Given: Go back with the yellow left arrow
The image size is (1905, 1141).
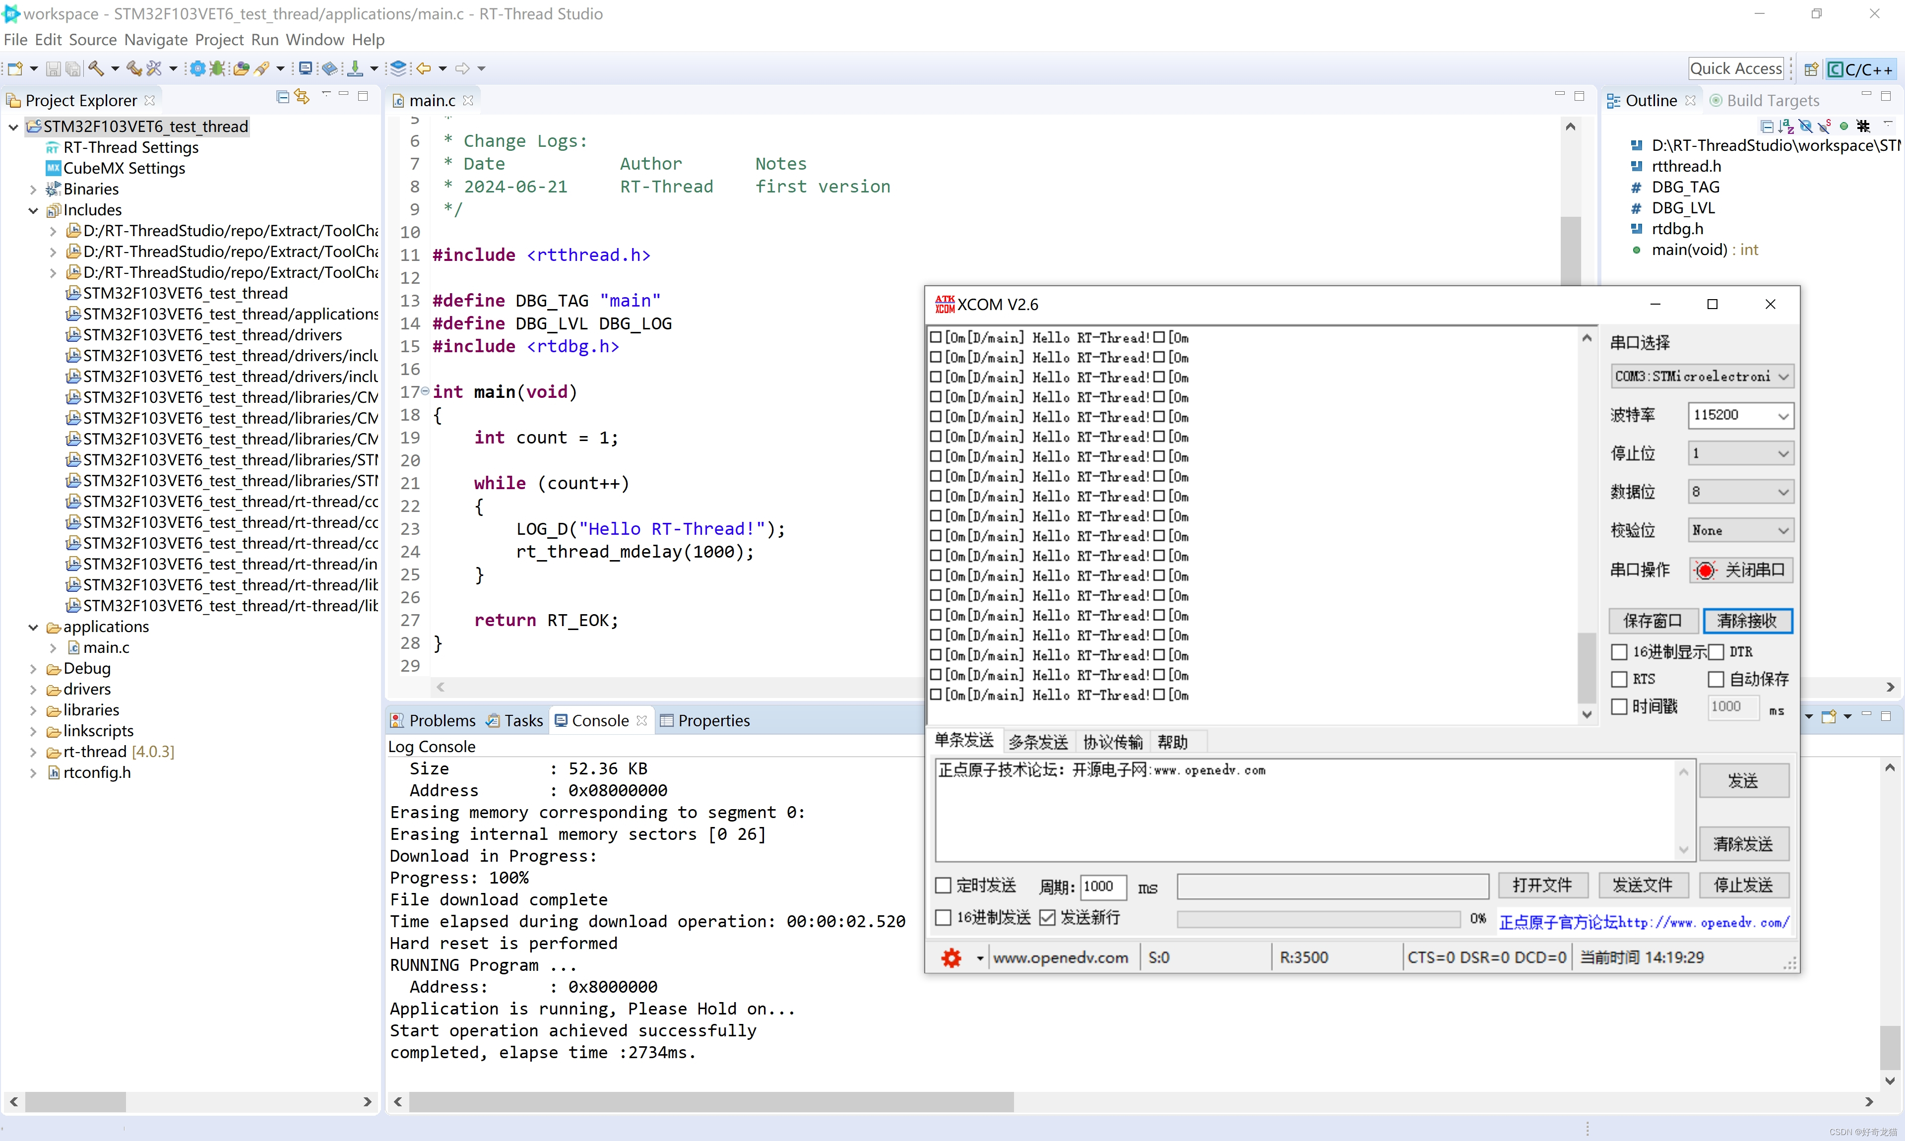Looking at the screenshot, I should [x=424, y=68].
